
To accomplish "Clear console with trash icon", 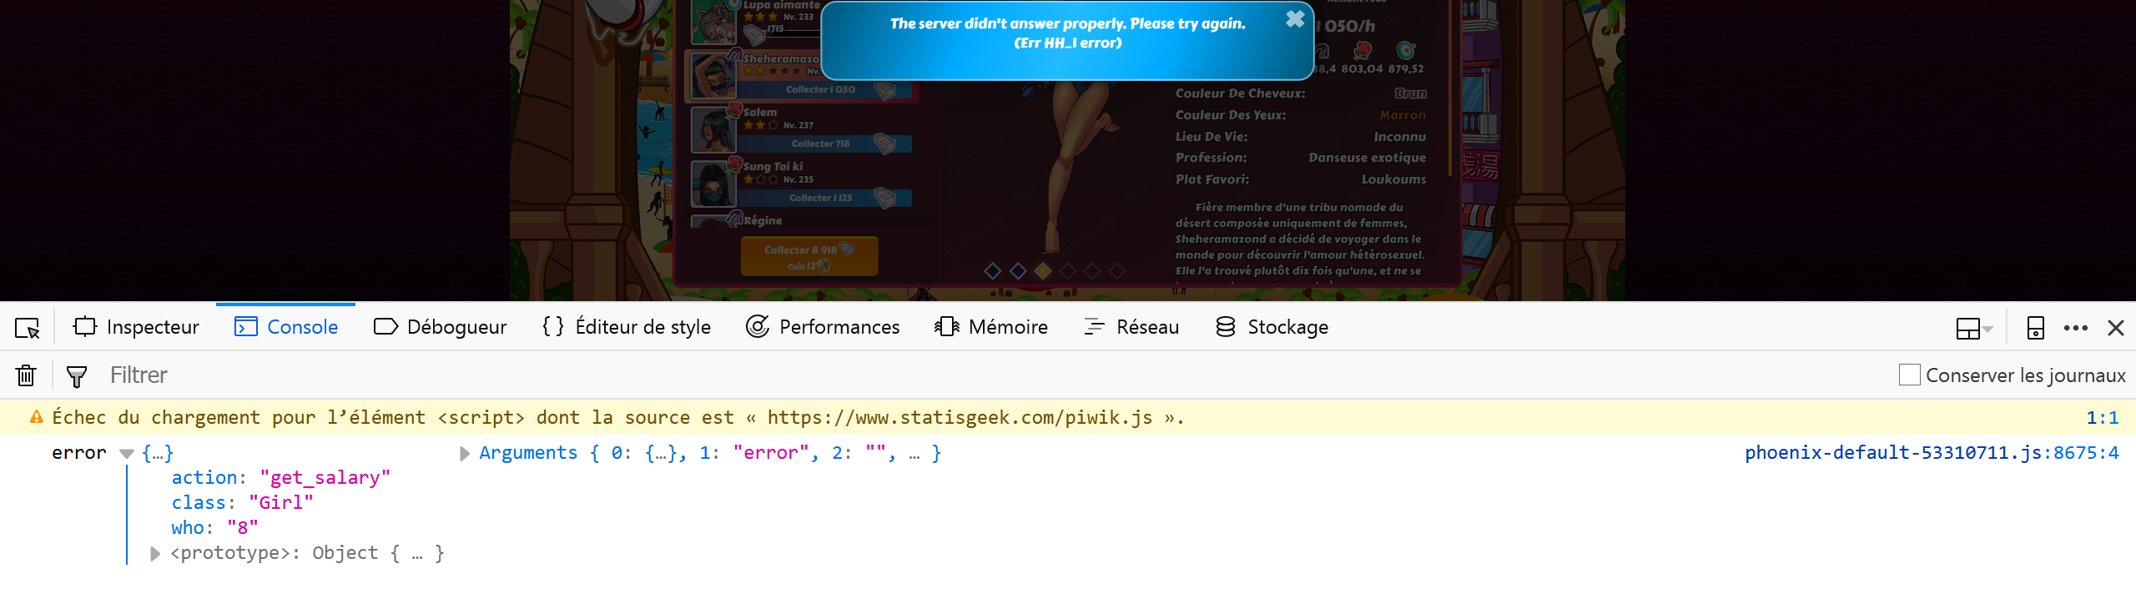I will [26, 375].
